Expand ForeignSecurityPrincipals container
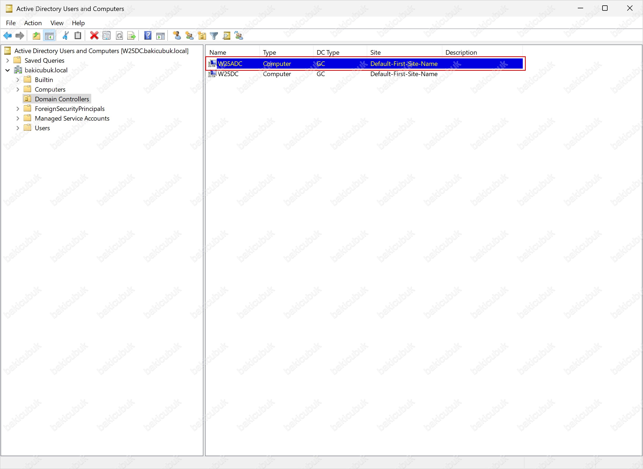This screenshot has height=469, width=643. tap(18, 109)
